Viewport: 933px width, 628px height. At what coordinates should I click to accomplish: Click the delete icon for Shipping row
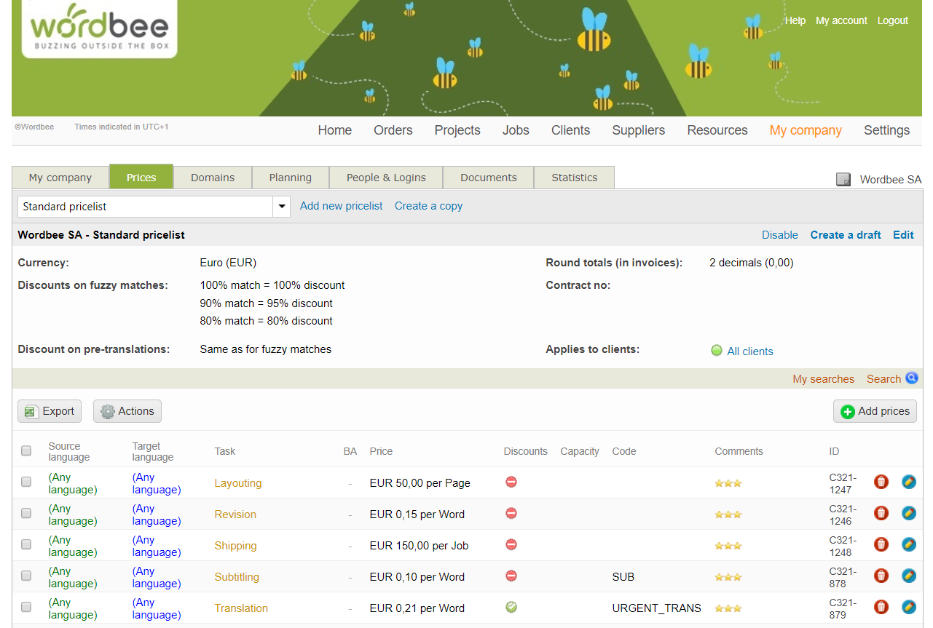click(881, 544)
